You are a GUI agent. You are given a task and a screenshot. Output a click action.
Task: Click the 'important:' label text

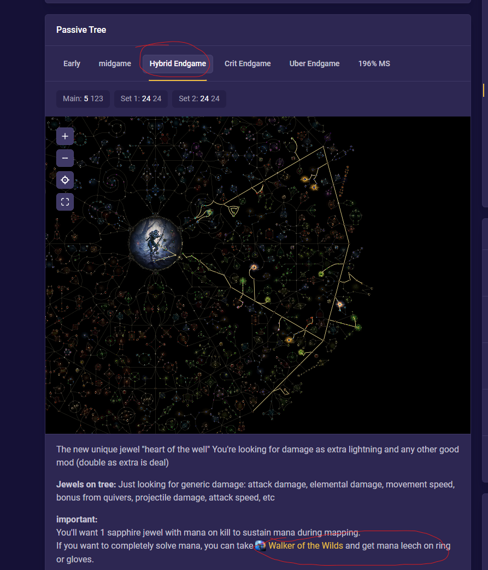(77, 520)
